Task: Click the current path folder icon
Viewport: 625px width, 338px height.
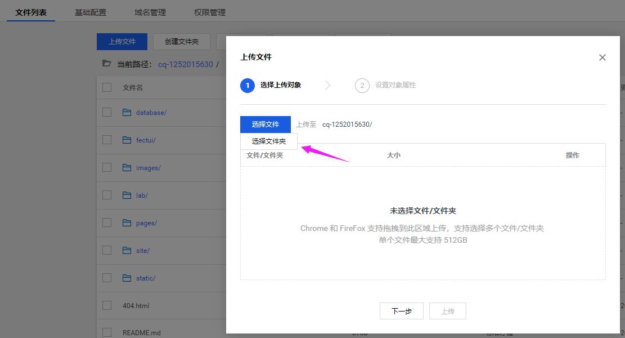Action: coord(106,64)
